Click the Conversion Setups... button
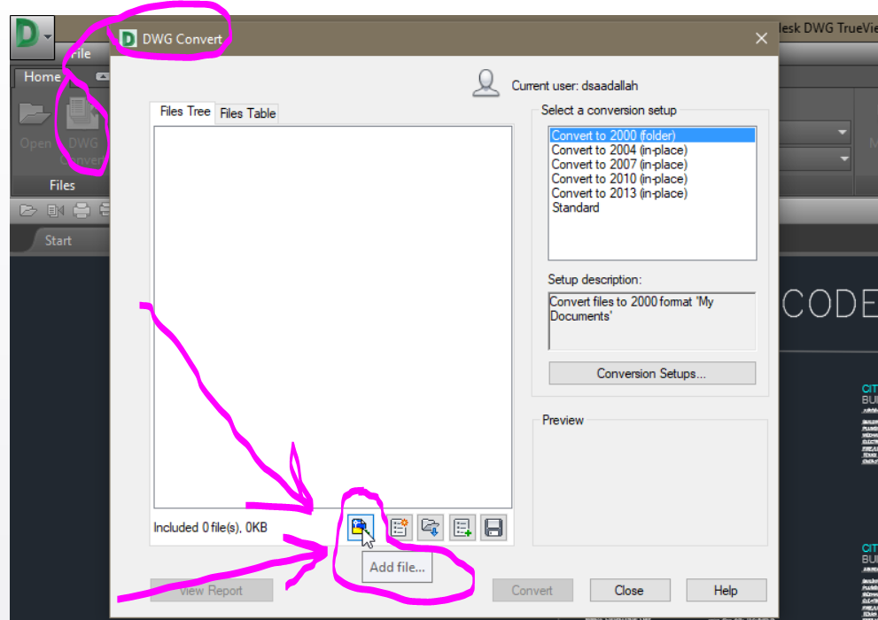The image size is (878, 620). (652, 373)
